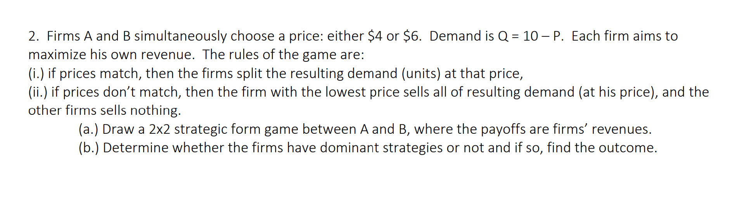
Task: Click the word "Draw" in part (a.)
Action: 118,129
